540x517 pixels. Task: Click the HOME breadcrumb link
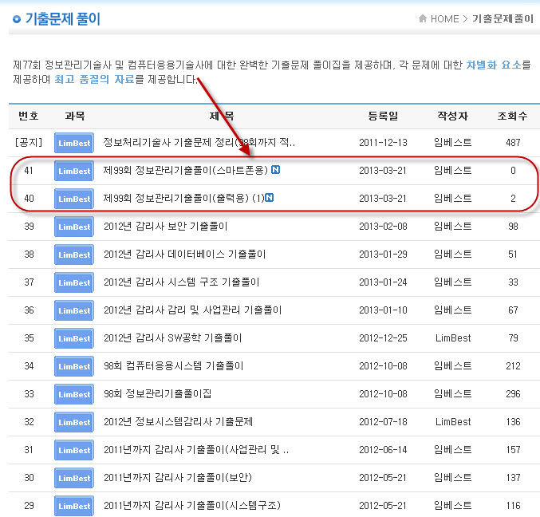[444, 18]
